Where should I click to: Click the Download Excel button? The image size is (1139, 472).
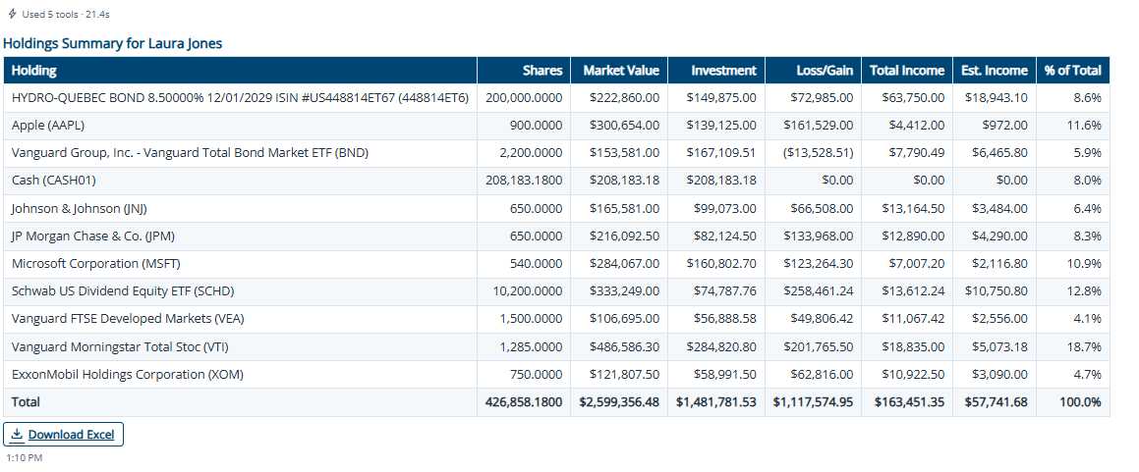click(x=63, y=435)
